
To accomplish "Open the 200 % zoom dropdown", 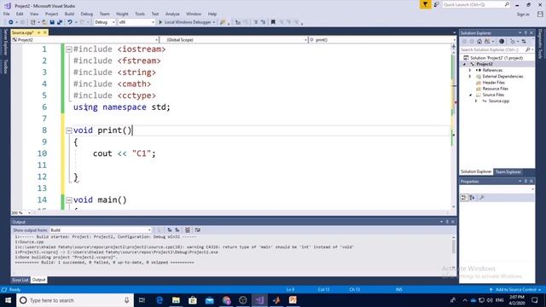I will coord(20,212).
